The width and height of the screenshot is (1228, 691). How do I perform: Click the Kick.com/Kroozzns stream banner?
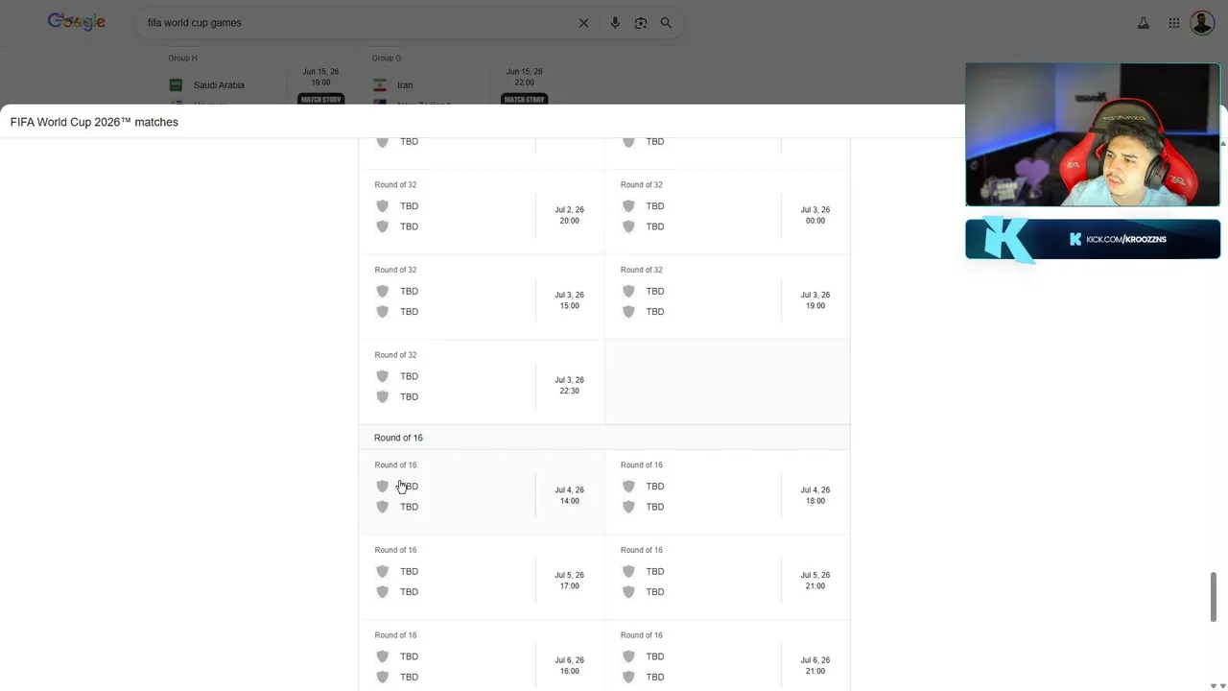(1093, 239)
